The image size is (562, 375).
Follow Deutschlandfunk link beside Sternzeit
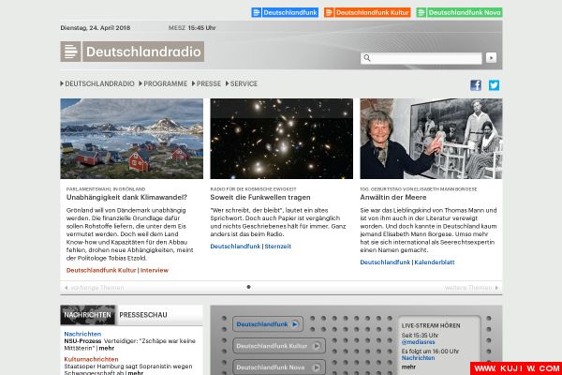(x=235, y=247)
